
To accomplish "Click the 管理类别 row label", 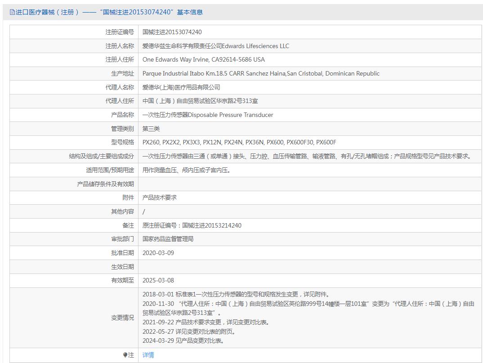I will pyautogui.click(x=123, y=129).
